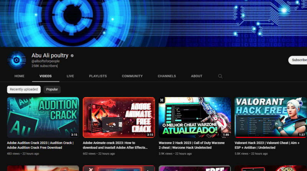Image resolution: width=307 pixels, height=171 pixels.
Task: Open the Audition Crack video thumbnail
Action: coord(43,118)
